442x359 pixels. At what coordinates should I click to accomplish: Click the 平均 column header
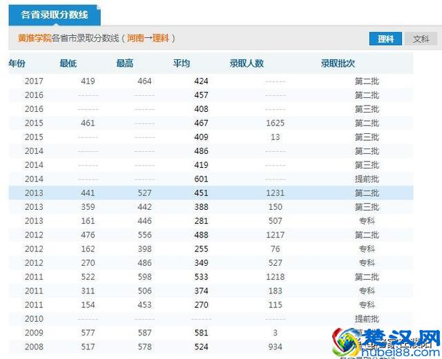181,64
